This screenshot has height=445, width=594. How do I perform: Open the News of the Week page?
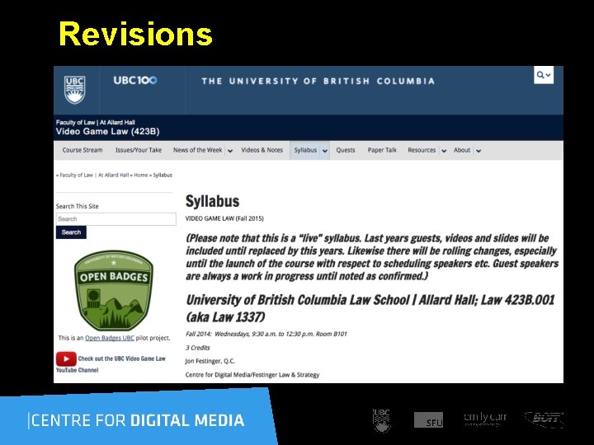click(198, 150)
